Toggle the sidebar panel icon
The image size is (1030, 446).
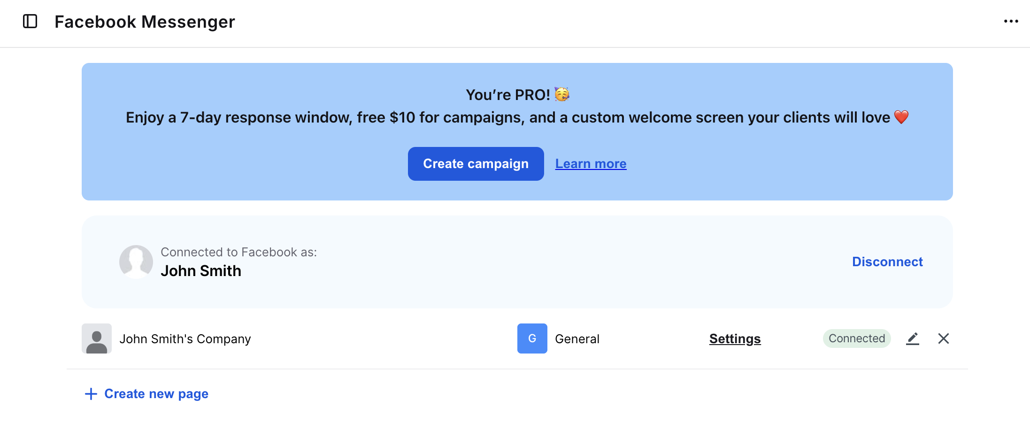30,21
